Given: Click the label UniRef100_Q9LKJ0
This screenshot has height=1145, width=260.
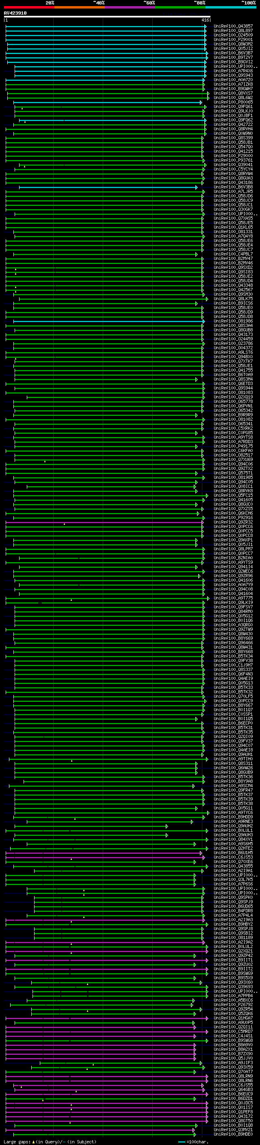Looking at the screenshot, I should tap(233, 111).
